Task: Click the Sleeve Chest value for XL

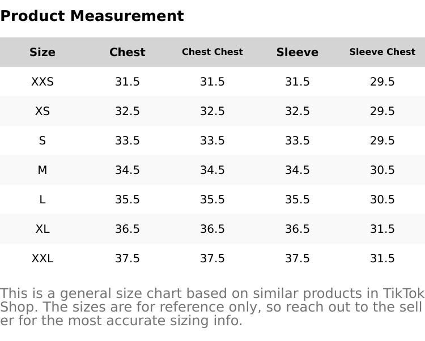Action: coord(382,229)
